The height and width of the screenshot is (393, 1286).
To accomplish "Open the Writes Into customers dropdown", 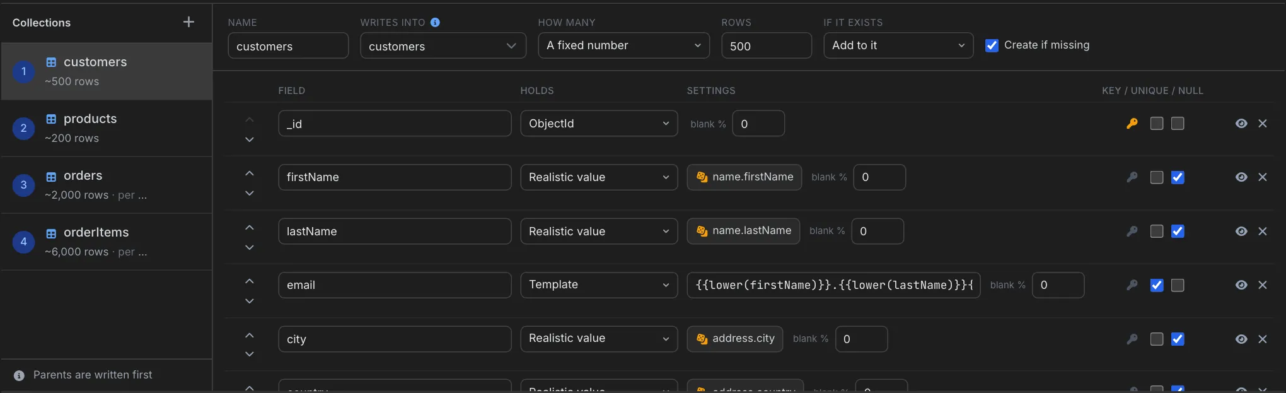I will point(443,46).
